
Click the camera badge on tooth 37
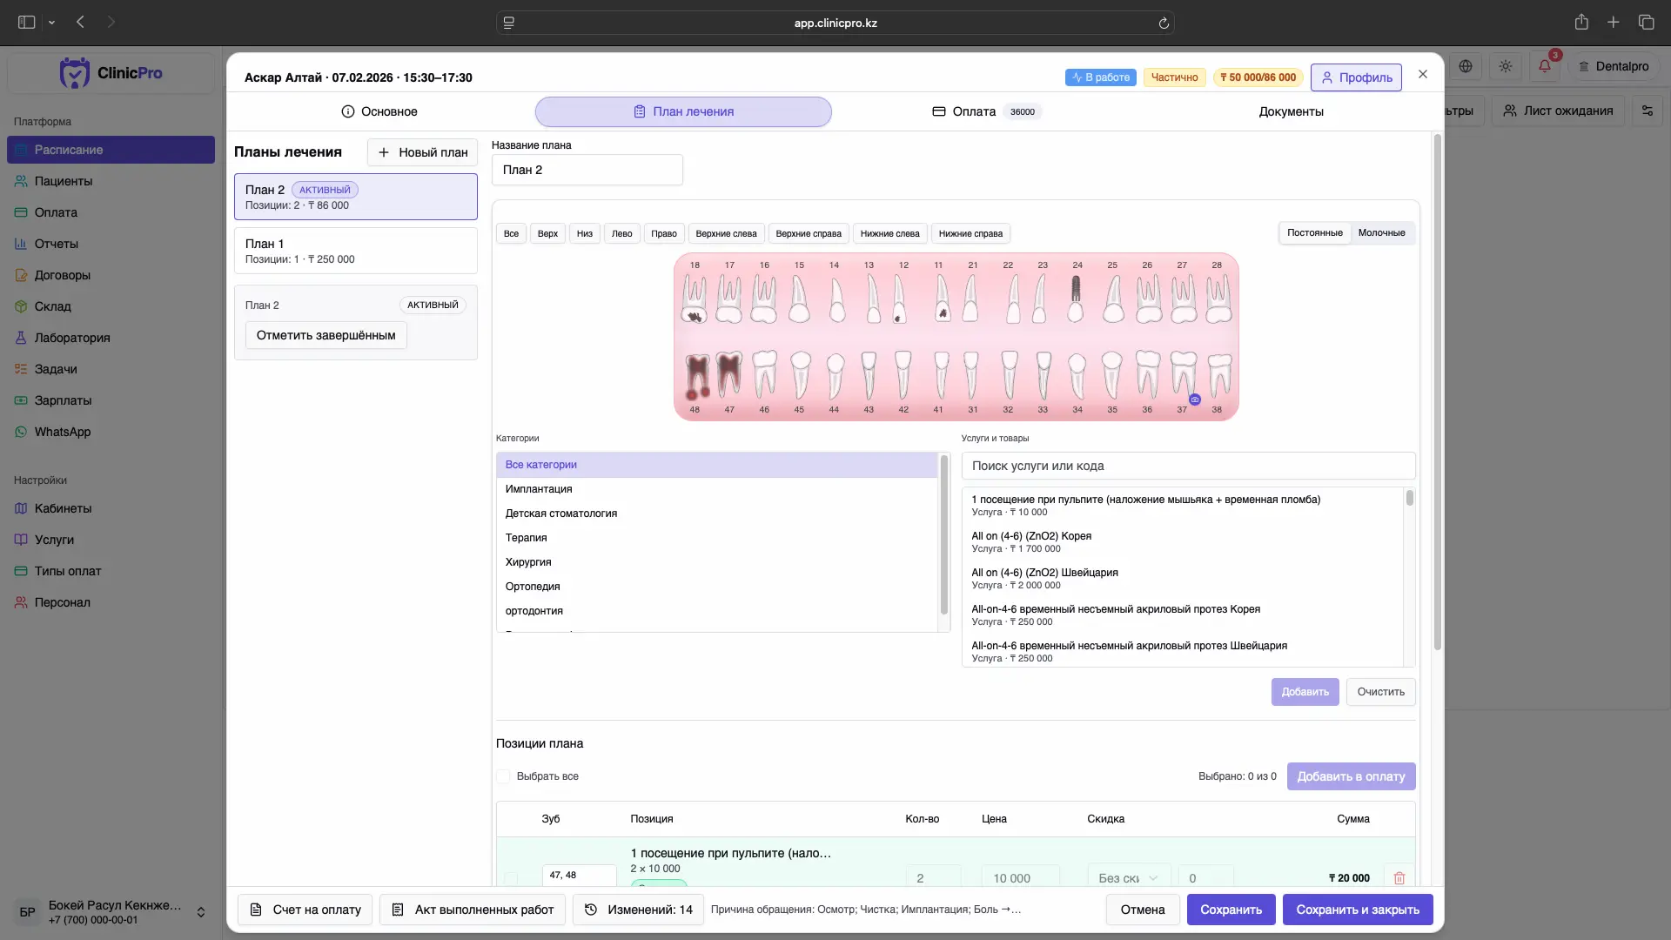(x=1195, y=399)
